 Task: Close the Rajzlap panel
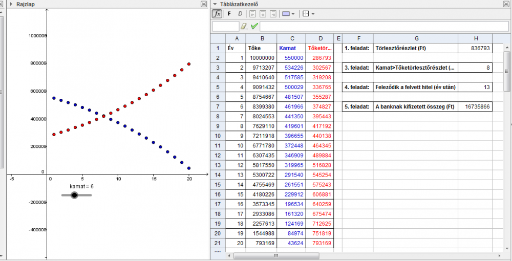coord(204,4)
